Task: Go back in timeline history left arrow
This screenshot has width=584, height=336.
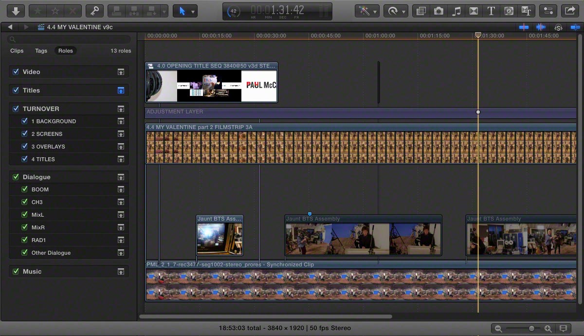Action: (10, 27)
